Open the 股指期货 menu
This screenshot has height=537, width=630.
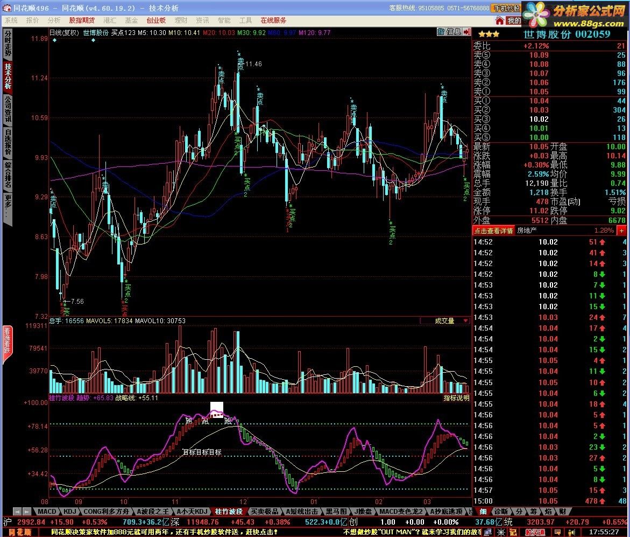coord(82,20)
